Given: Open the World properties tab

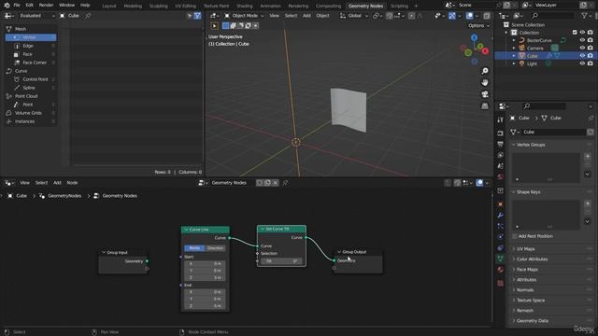Looking at the screenshot, I should (x=501, y=176).
